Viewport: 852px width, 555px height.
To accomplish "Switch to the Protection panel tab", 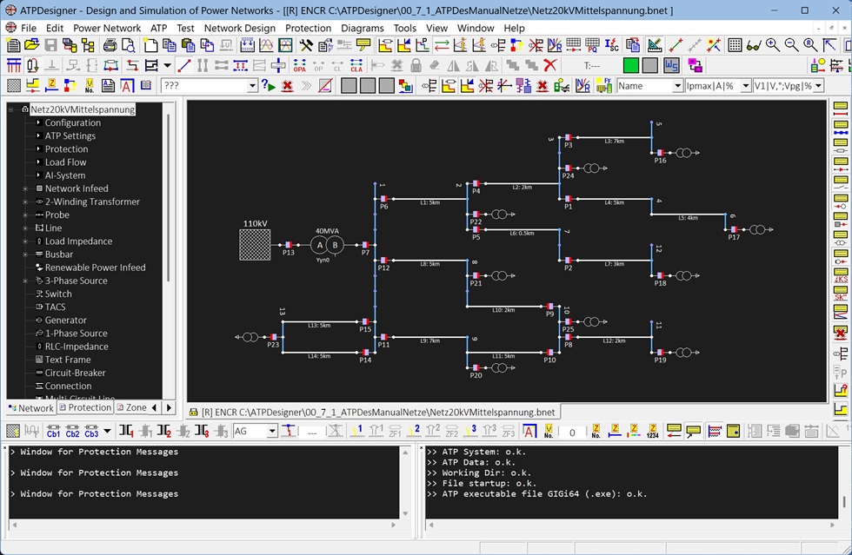I will (85, 407).
